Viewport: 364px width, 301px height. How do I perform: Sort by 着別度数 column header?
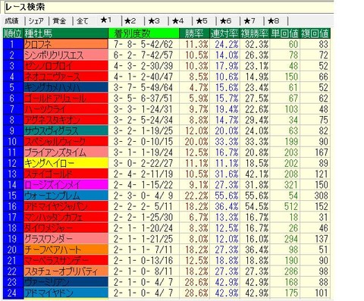(143, 33)
